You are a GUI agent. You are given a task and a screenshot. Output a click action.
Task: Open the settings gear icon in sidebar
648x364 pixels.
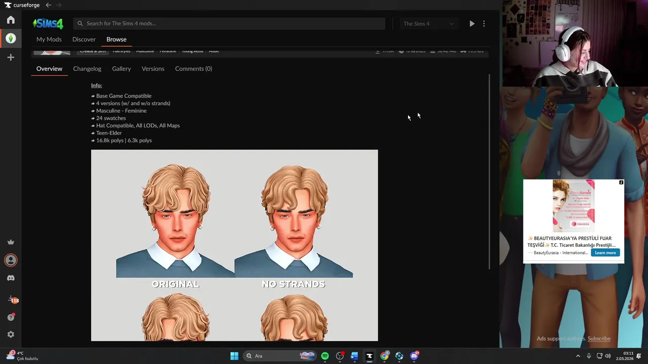point(11,334)
